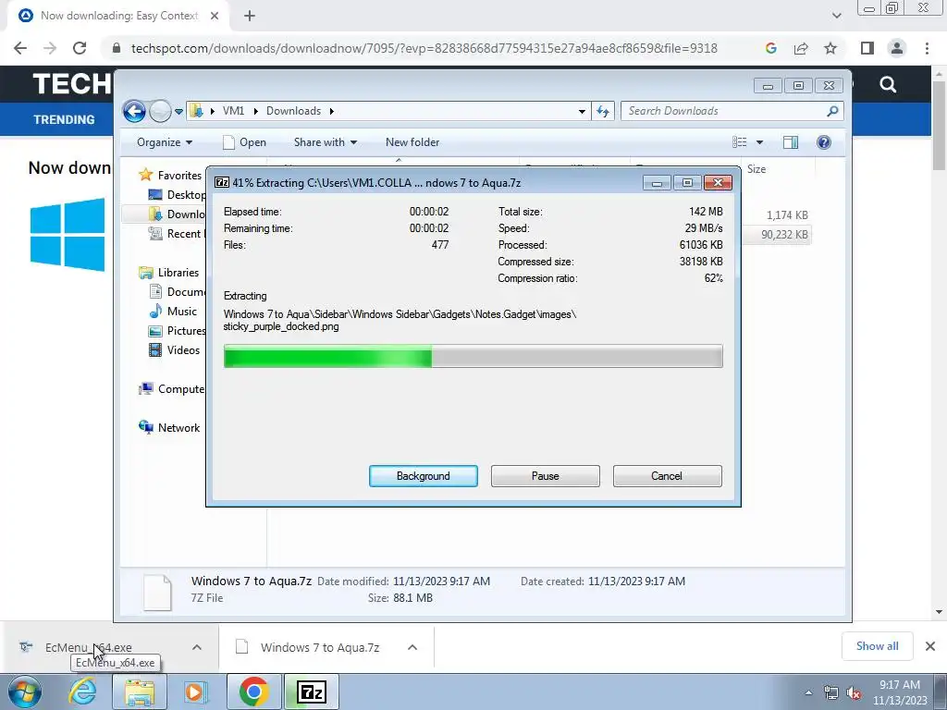
Task: Click Downloads in the breadcrumb path
Action: (x=293, y=111)
